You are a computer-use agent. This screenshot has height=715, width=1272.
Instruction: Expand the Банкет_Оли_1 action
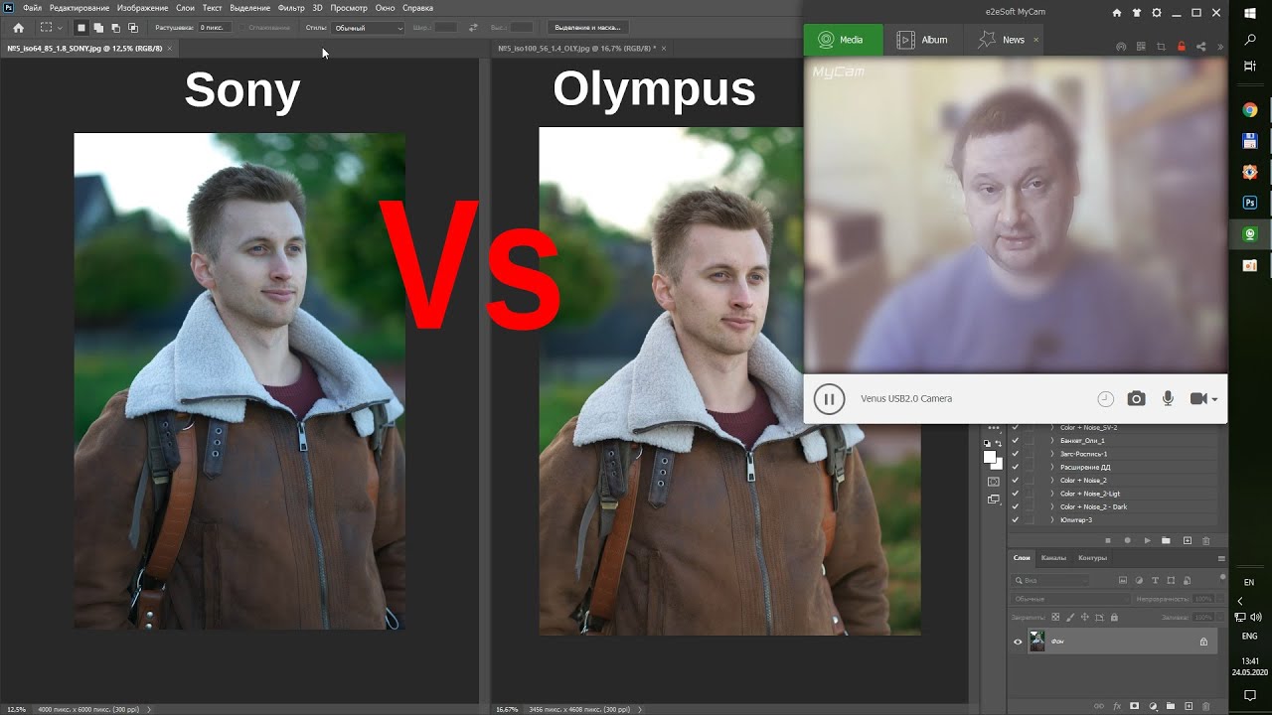click(x=1052, y=440)
